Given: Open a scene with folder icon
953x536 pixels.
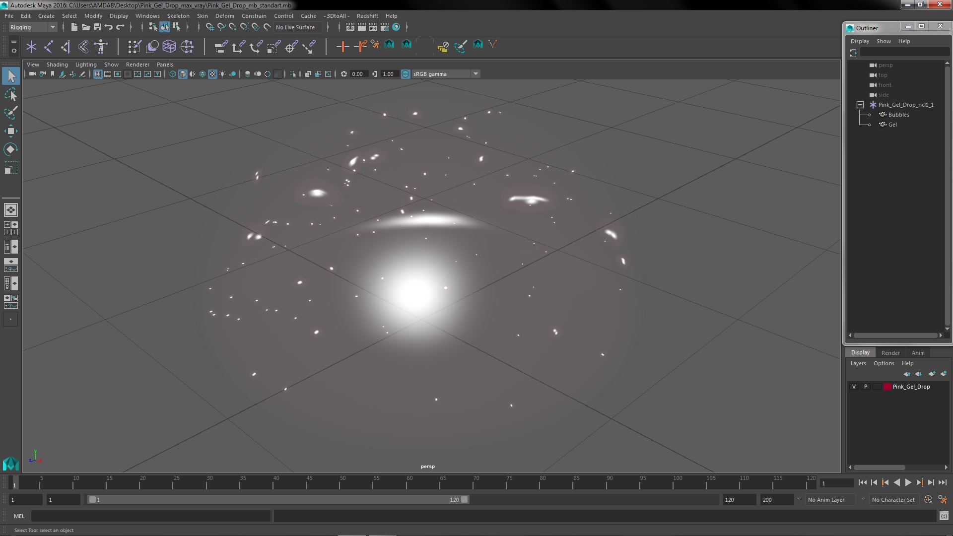Looking at the screenshot, I should [85, 27].
